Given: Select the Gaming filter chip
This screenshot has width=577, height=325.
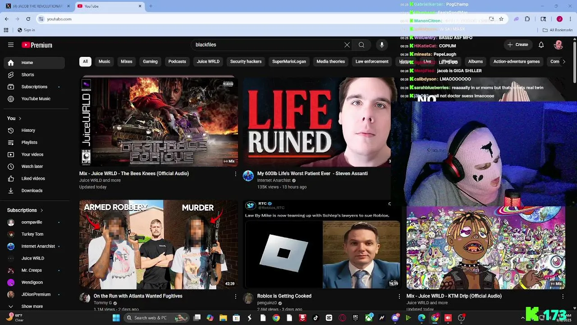Looking at the screenshot, I should click(x=150, y=61).
